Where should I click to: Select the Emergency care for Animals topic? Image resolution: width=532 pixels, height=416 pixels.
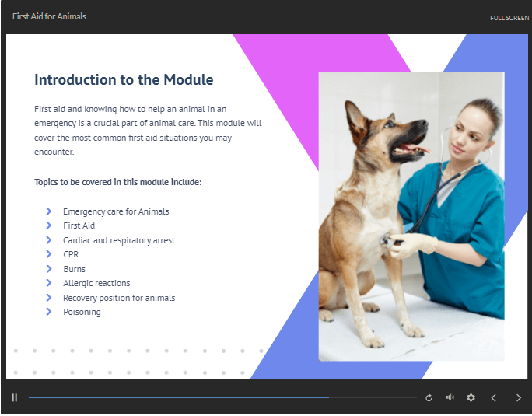click(116, 211)
